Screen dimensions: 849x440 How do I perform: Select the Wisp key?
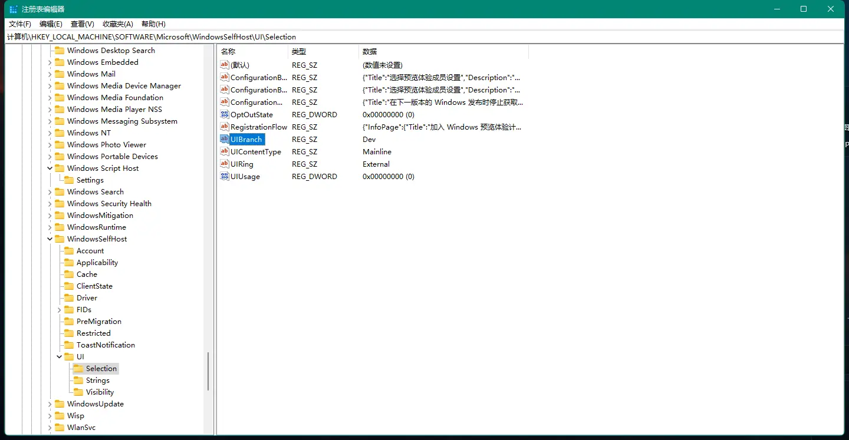point(75,416)
